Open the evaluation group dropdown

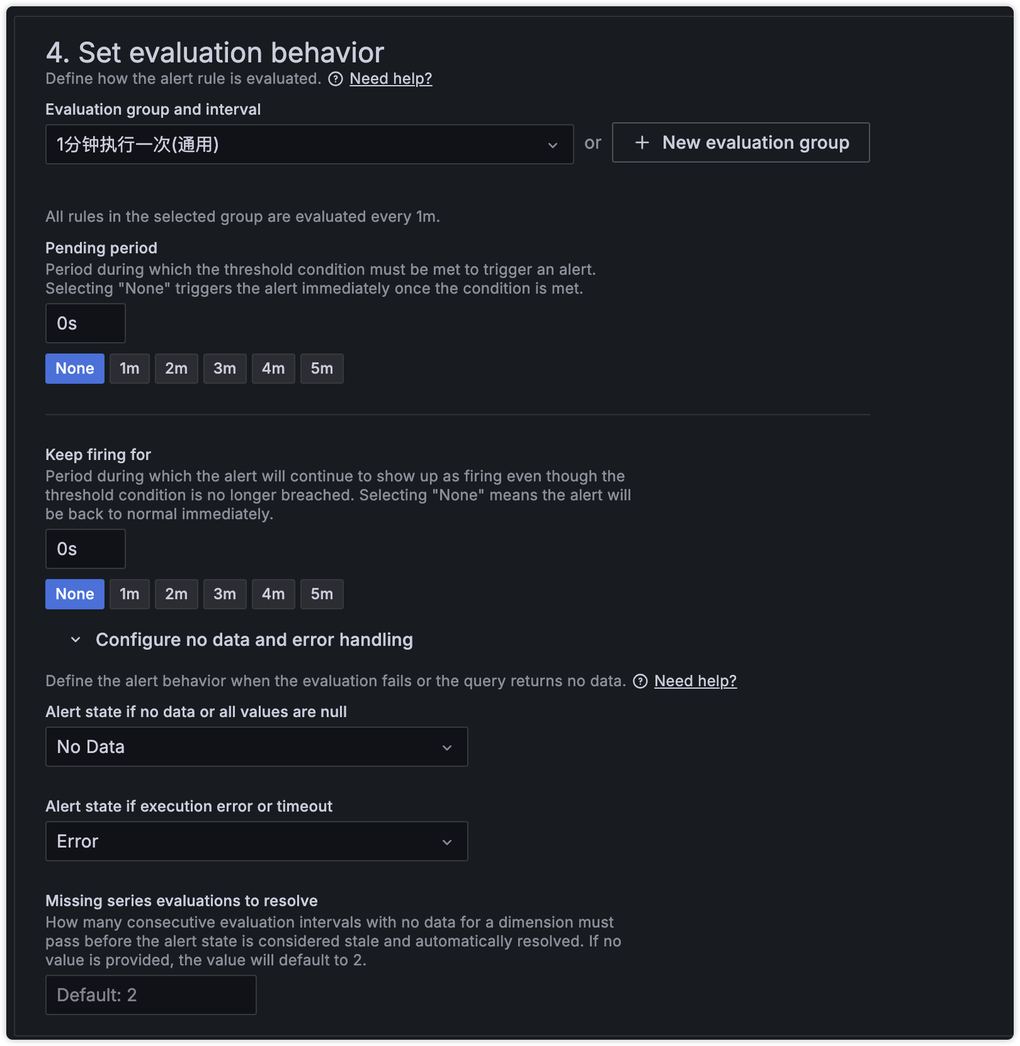309,144
